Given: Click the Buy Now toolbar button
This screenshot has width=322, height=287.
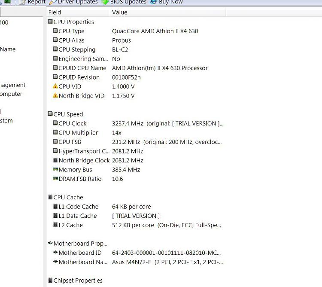Looking at the screenshot, I should [x=166, y=2].
